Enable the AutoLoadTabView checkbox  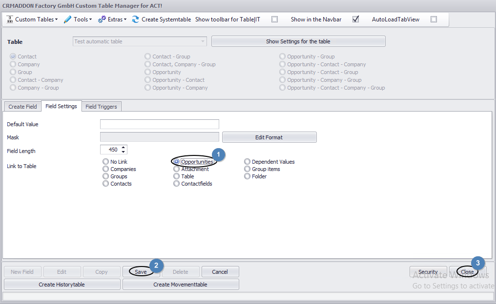434,19
